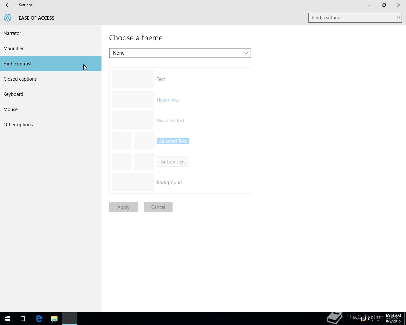Focus the Find a setting search box
Viewport: 406px width, 325px height.
pos(355,18)
